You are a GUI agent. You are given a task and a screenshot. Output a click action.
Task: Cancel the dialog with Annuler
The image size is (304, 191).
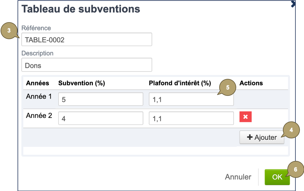tap(238, 177)
